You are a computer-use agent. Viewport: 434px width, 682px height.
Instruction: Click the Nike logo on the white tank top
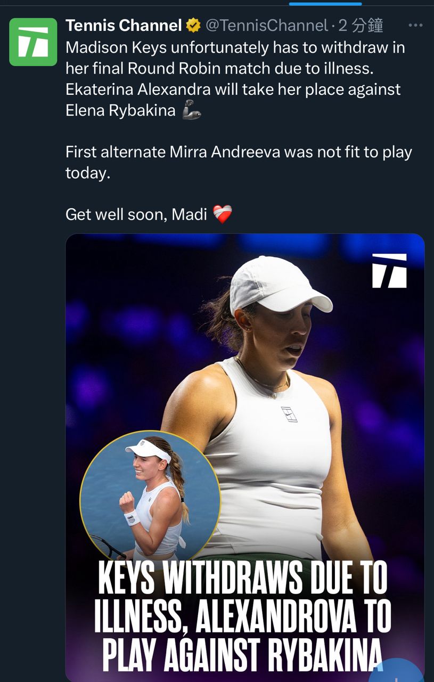click(x=289, y=415)
